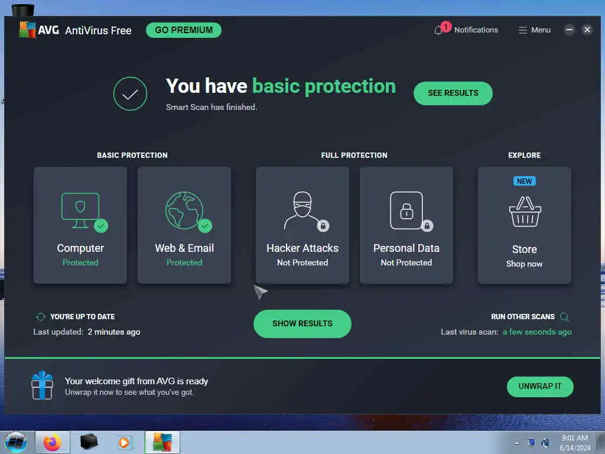Click the Personal Data padlock icon

(x=406, y=210)
